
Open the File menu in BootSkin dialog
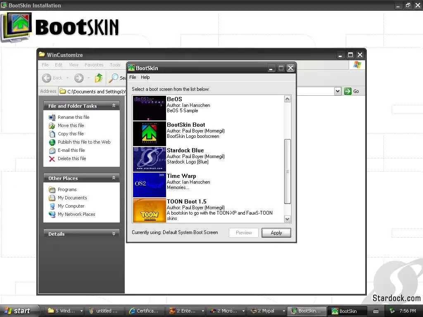click(133, 77)
